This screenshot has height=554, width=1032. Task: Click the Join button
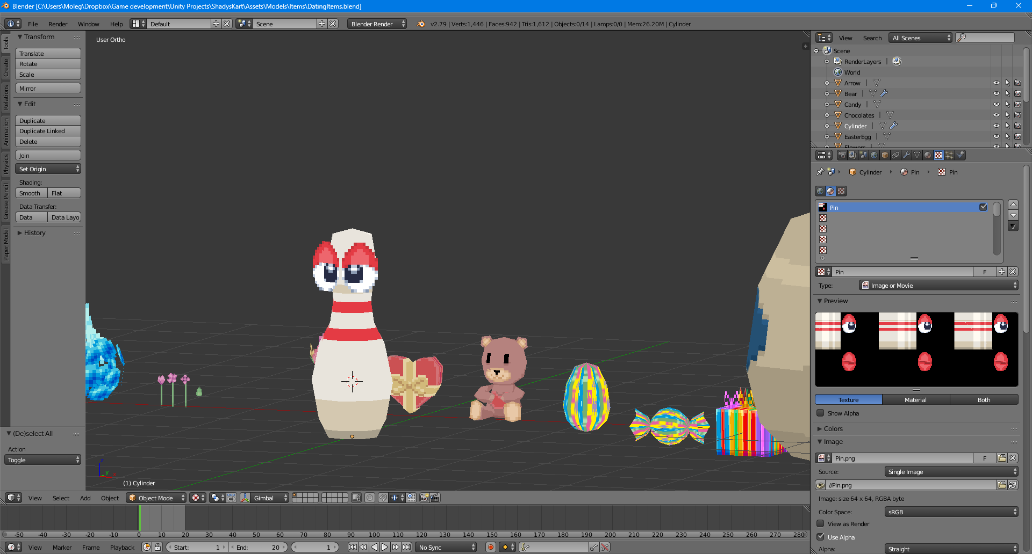pos(48,155)
